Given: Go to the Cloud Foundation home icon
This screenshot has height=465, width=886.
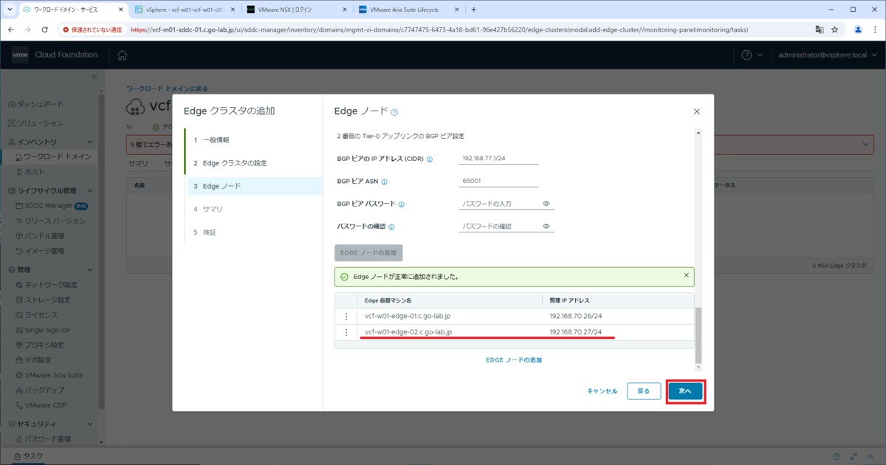Looking at the screenshot, I should (122, 55).
